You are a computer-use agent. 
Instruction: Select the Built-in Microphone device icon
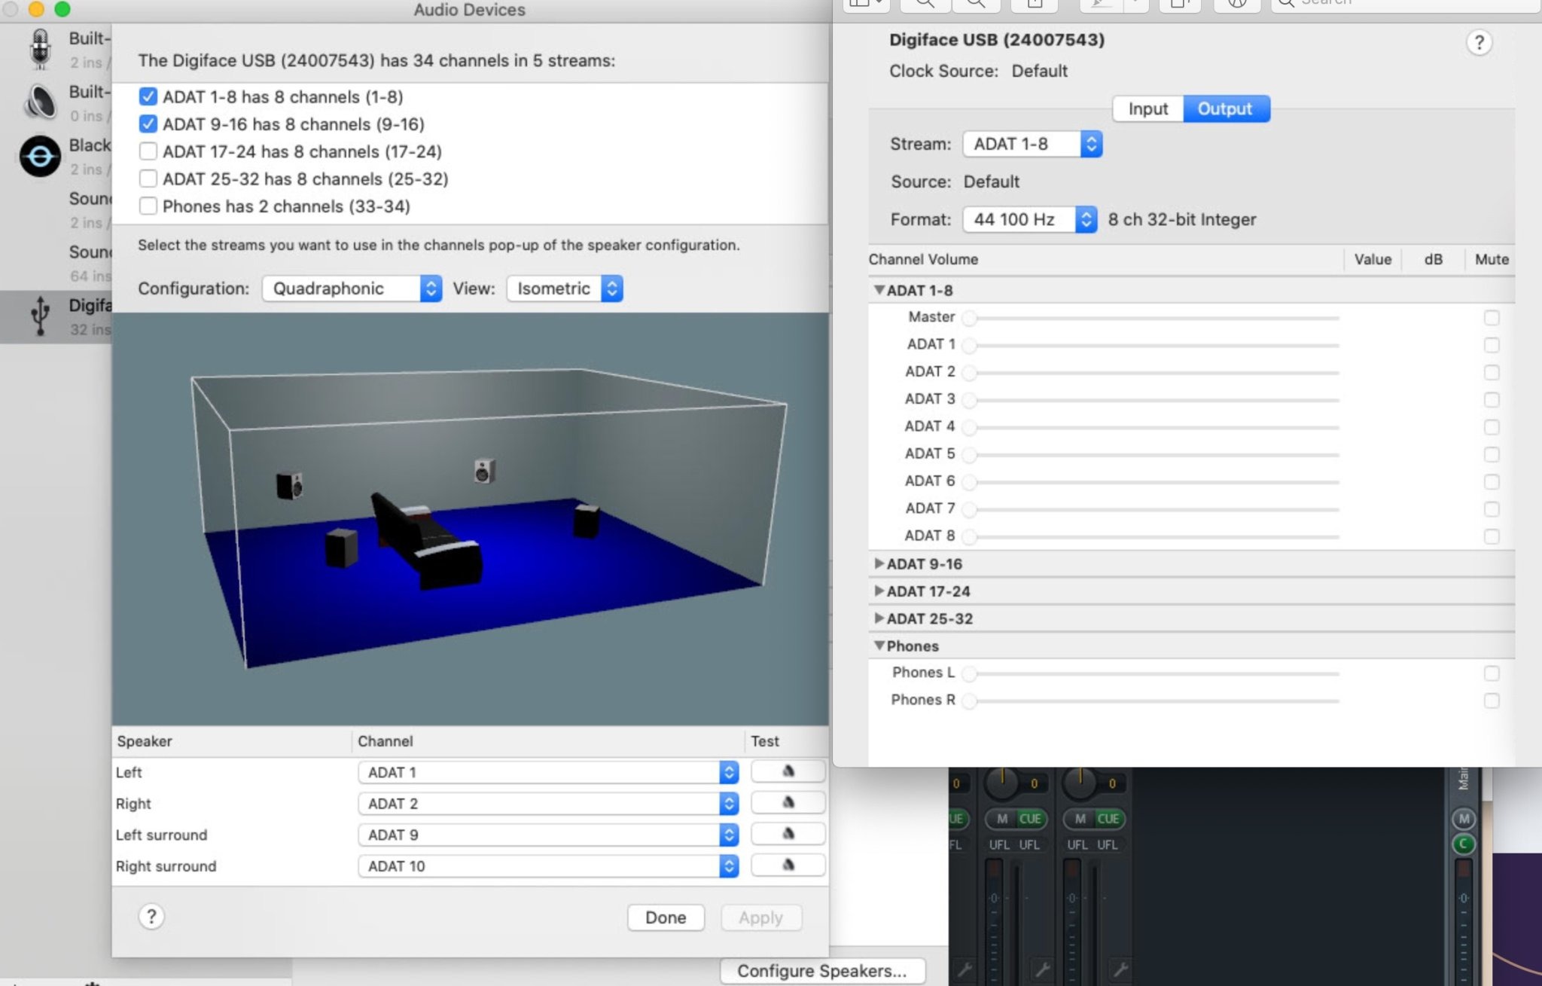click(40, 48)
